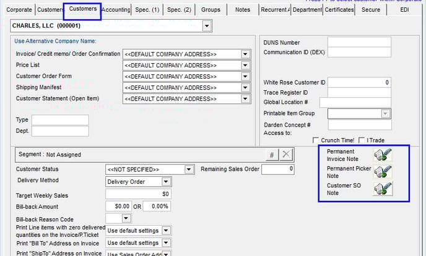Open the Customer Status dropdown

[x=189, y=169]
